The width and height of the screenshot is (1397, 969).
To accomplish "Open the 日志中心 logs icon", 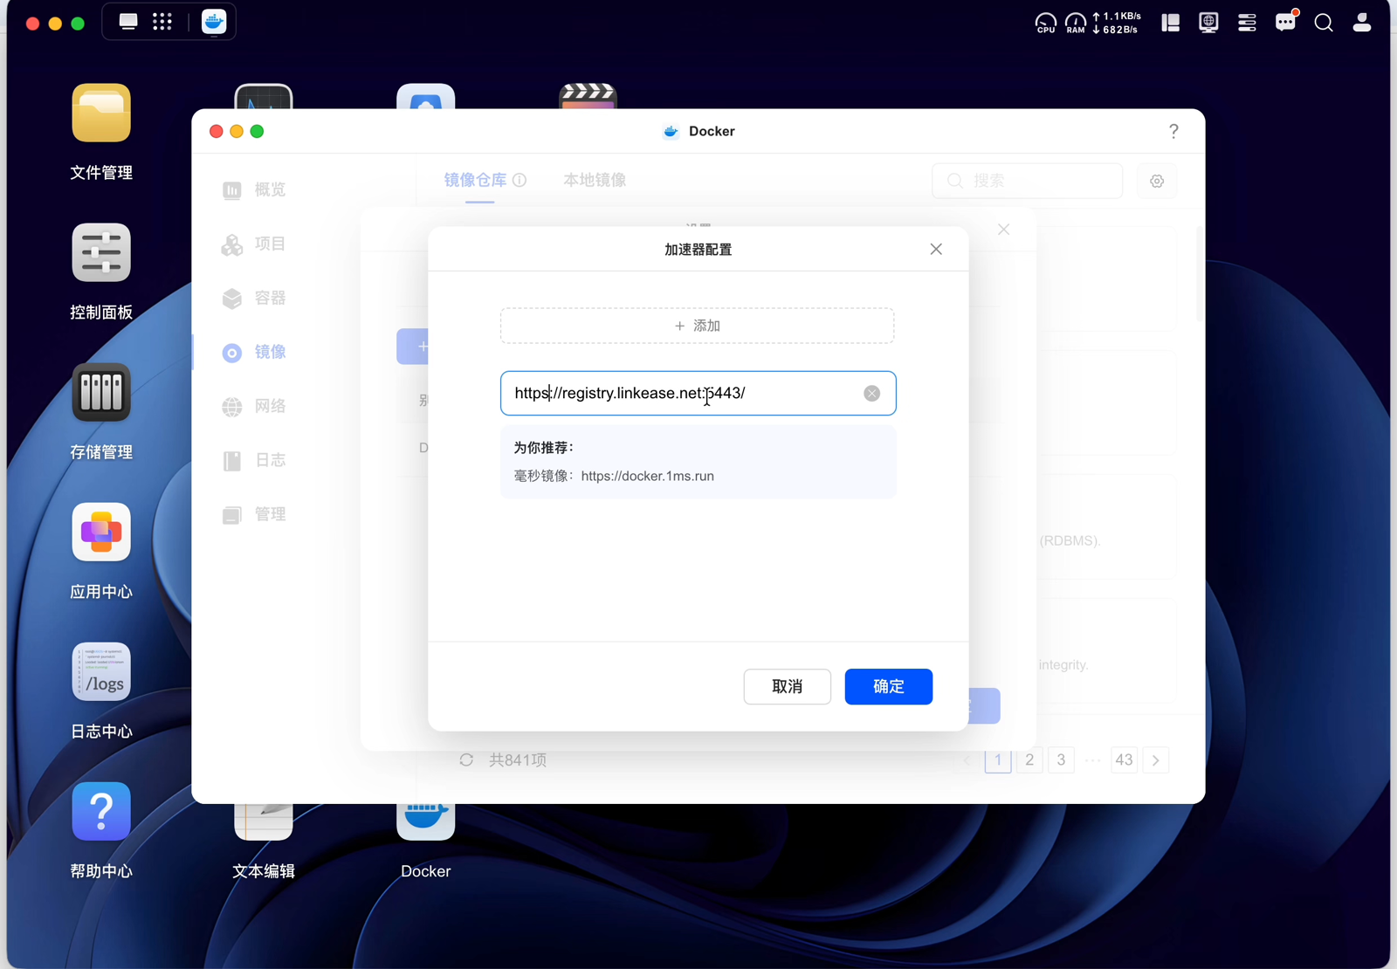I will point(101,671).
